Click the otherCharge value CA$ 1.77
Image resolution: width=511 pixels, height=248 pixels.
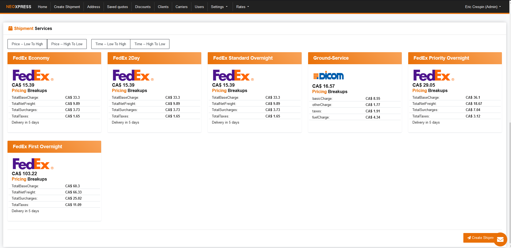(373, 105)
